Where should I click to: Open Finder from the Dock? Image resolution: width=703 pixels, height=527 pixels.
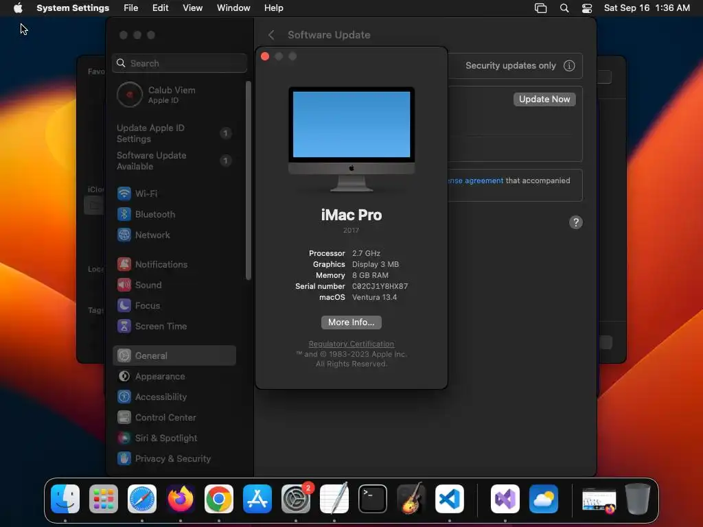[x=65, y=498]
